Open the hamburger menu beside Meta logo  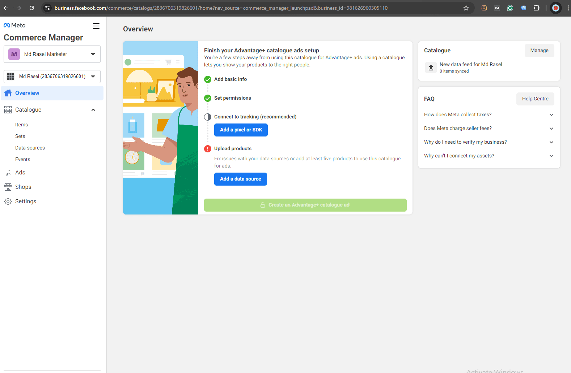tap(96, 26)
